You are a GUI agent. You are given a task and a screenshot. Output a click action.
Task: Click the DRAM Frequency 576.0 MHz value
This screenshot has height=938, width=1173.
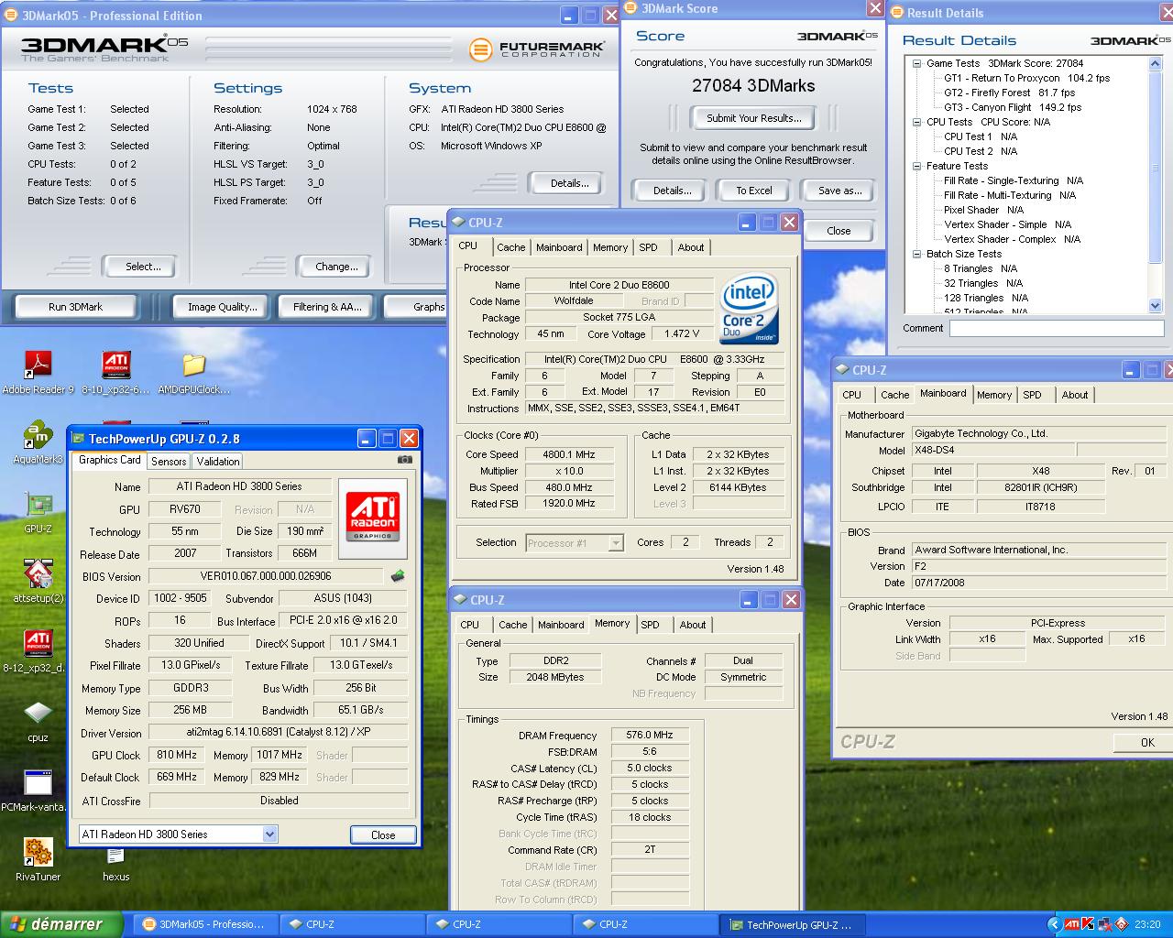pos(650,735)
